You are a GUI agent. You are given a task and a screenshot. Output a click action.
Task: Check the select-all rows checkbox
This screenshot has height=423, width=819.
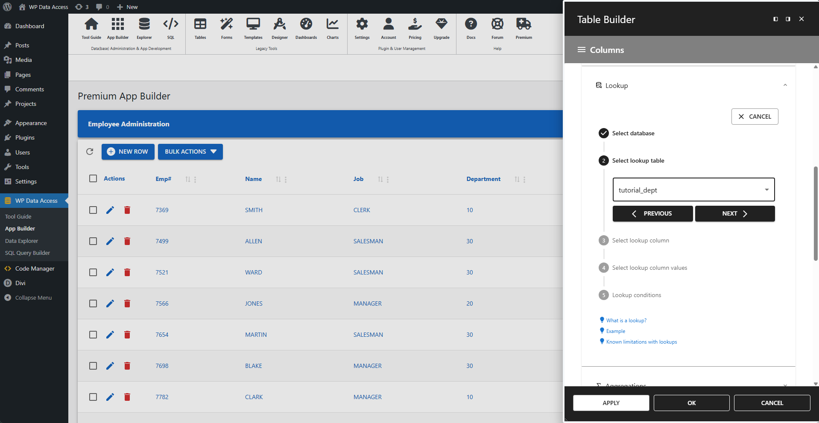93,178
